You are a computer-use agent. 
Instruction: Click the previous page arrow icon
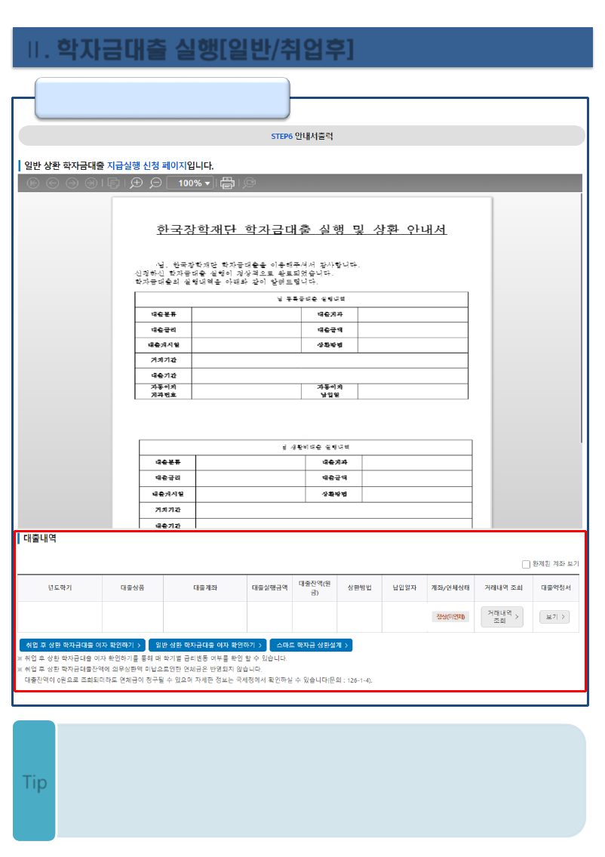click(53, 183)
